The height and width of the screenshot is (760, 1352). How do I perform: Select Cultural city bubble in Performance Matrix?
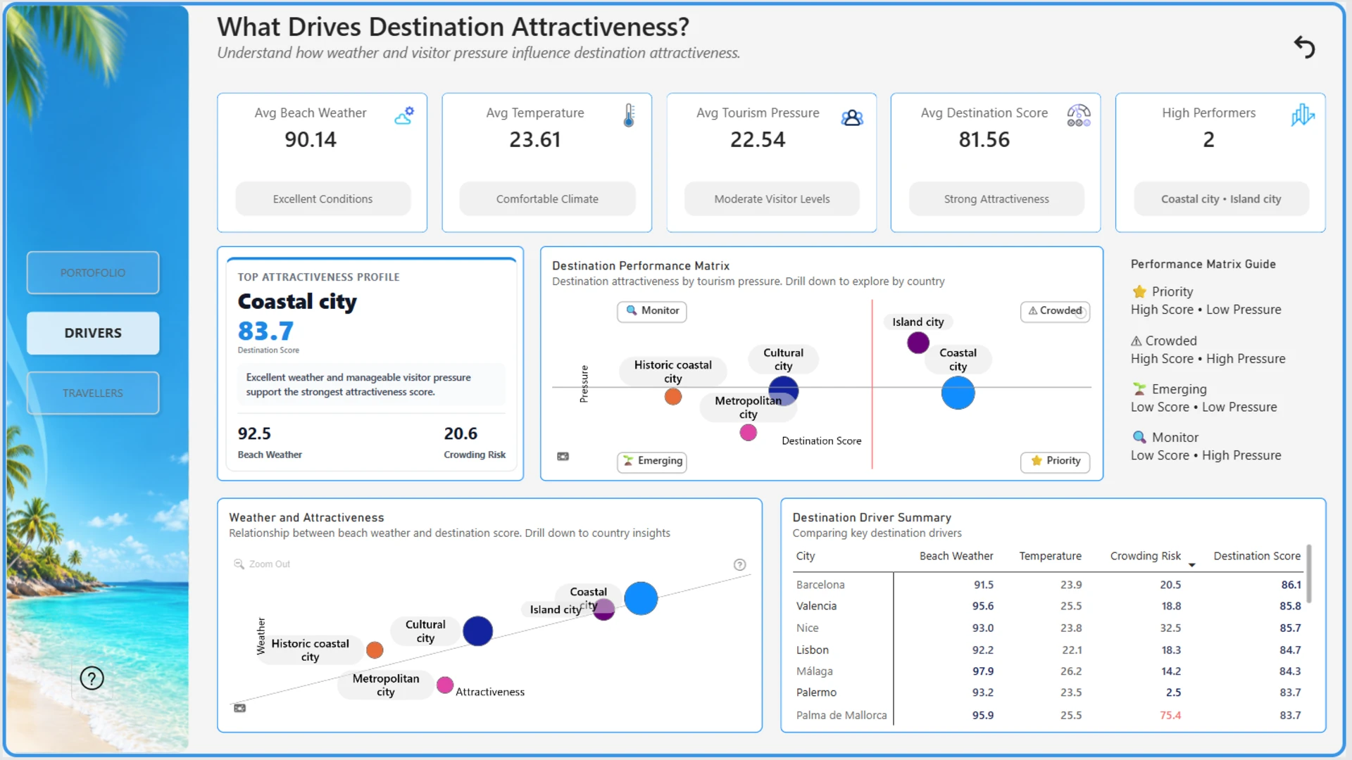pos(783,390)
